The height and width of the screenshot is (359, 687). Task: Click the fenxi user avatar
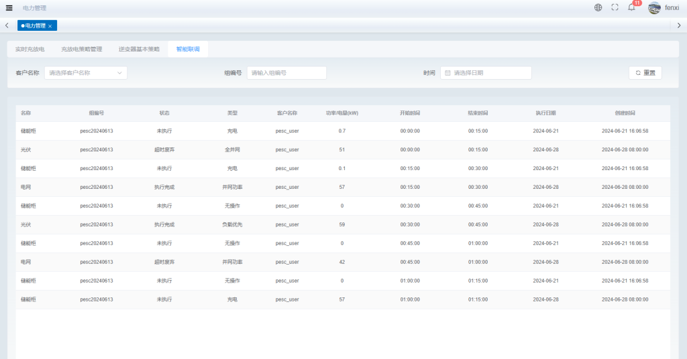click(654, 8)
